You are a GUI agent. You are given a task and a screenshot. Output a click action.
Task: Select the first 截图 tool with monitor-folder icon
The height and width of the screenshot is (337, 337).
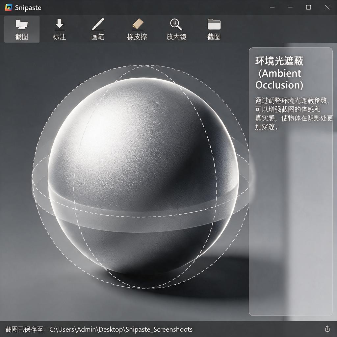[22, 29]
